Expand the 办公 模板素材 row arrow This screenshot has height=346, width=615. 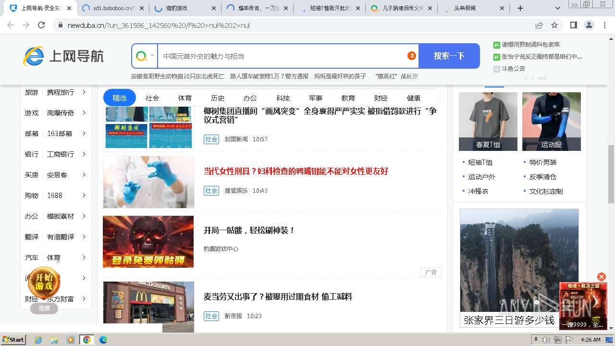[x=84, y=216]
